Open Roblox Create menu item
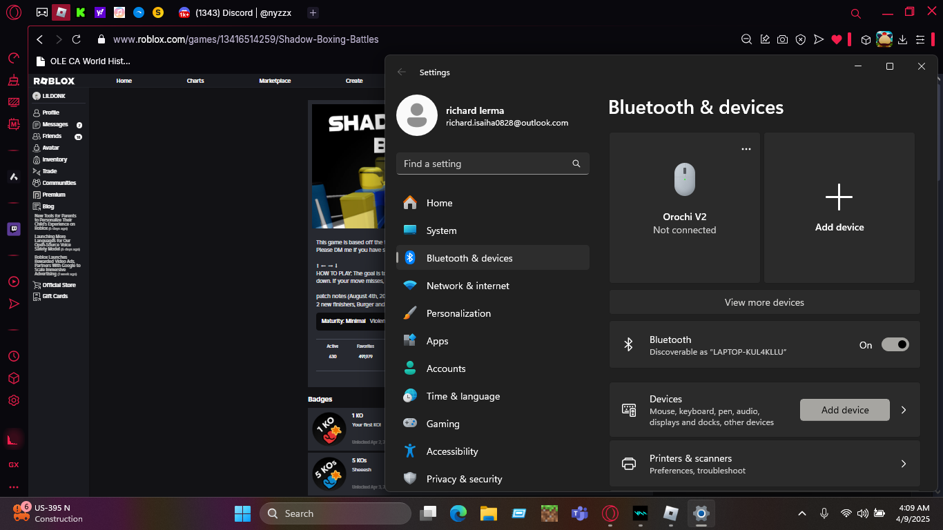This screenshot has height=530, width=943. (x=354, y=81)
